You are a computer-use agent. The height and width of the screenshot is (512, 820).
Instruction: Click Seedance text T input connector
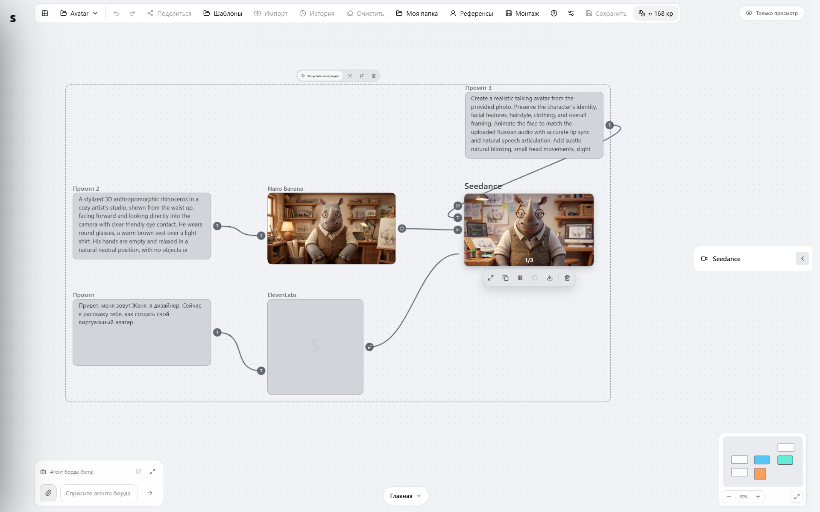tap(458, 218)
